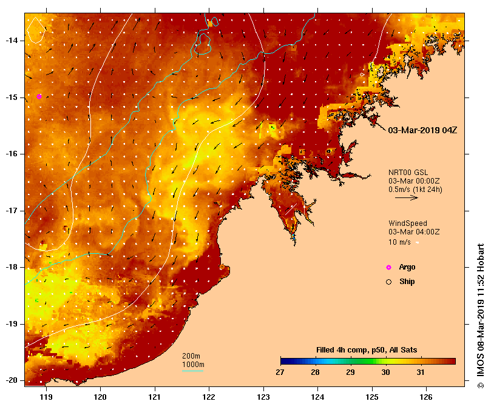The width and height of the screenshot is (491, 407).
Task: Click the IMOS 08-Mar-2019 11:52 Hobart copyright text
Action: 480,316
